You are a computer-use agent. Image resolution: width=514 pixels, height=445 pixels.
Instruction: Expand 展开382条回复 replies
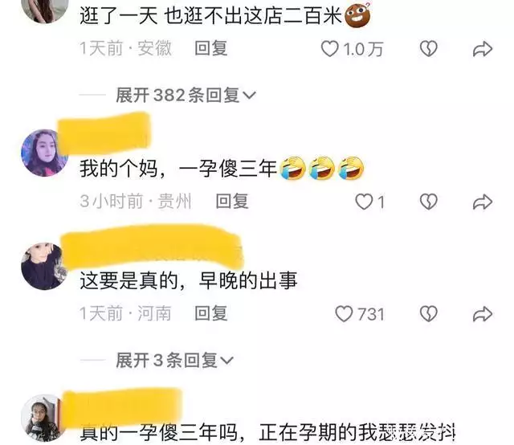pyautogui.click(x=186, y=96)
